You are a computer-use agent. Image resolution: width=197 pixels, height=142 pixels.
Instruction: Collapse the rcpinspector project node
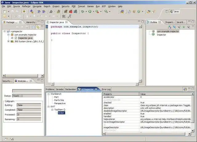(x=5, y=31)
